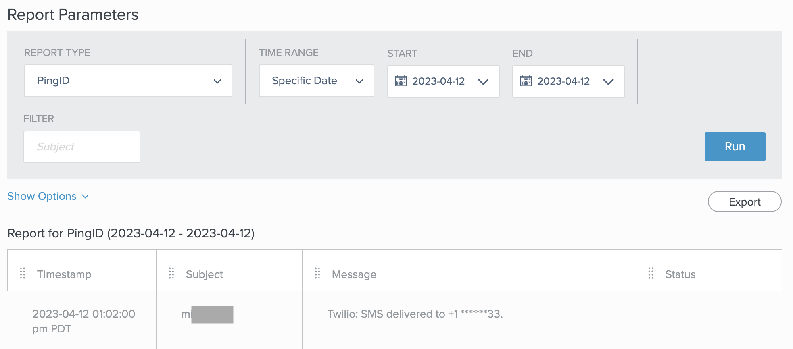Screen dimensions: 793x349
Task: Open the Report Type PingID dropdown
Action: (128, 81)
